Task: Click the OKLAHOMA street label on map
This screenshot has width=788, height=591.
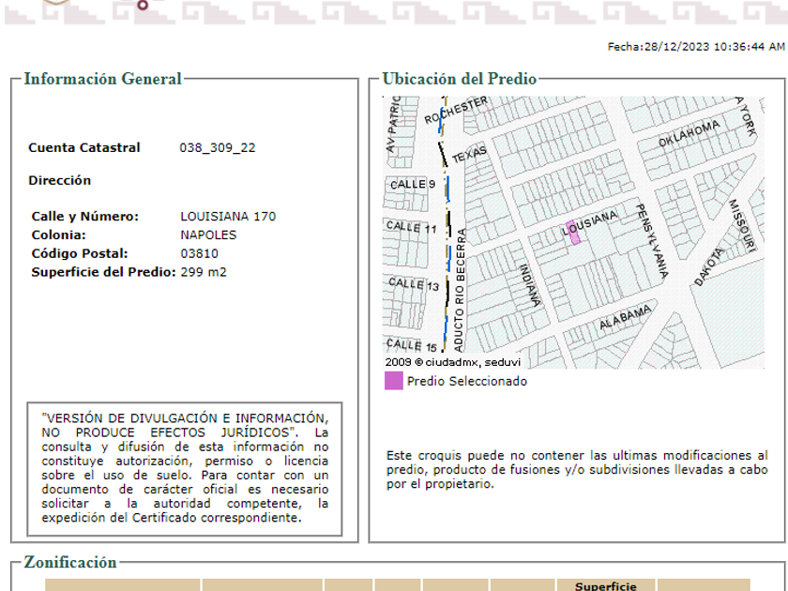Action: [689, 134]
